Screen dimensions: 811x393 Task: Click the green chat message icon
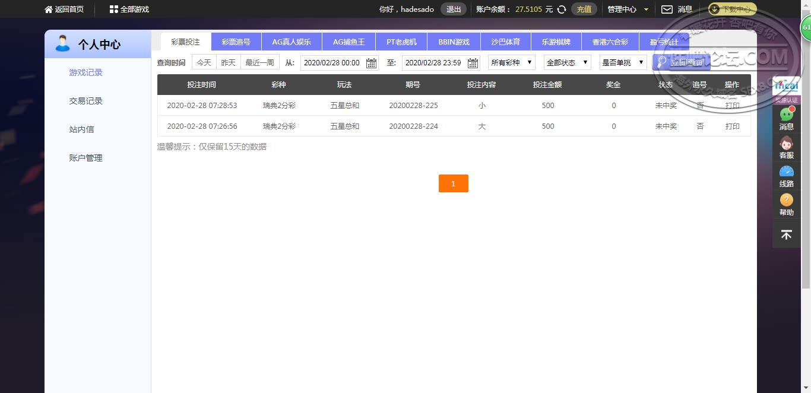(x=786, y=115)
